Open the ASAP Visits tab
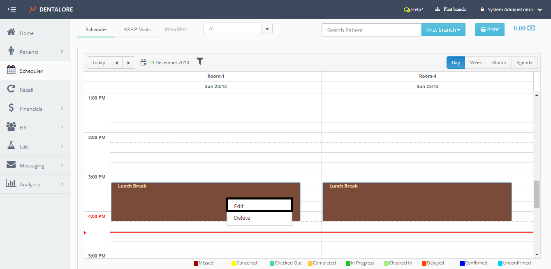Image resolution: width=551 pixels, height=269 pixels. pos(137,30)
